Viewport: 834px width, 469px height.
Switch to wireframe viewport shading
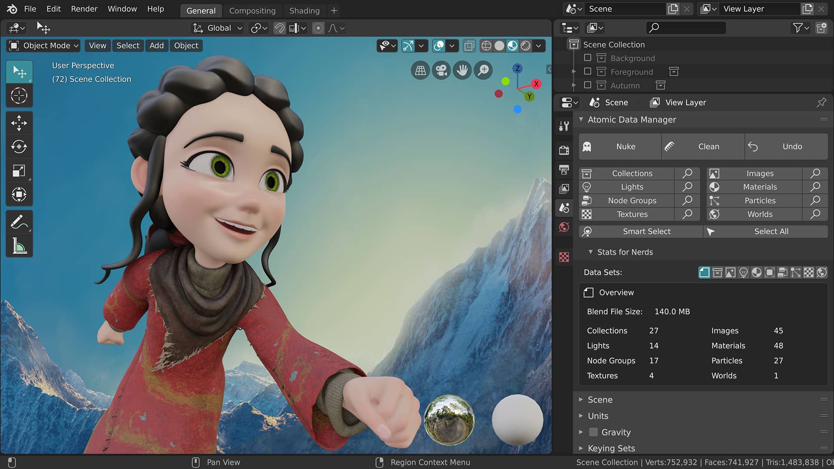[486, 46]
